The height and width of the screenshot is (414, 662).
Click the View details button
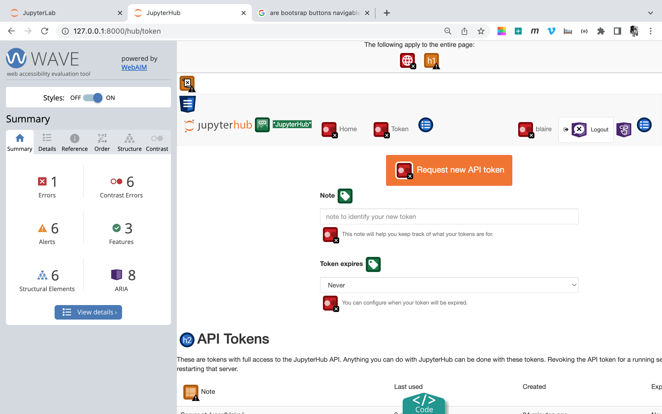(88, 312)
